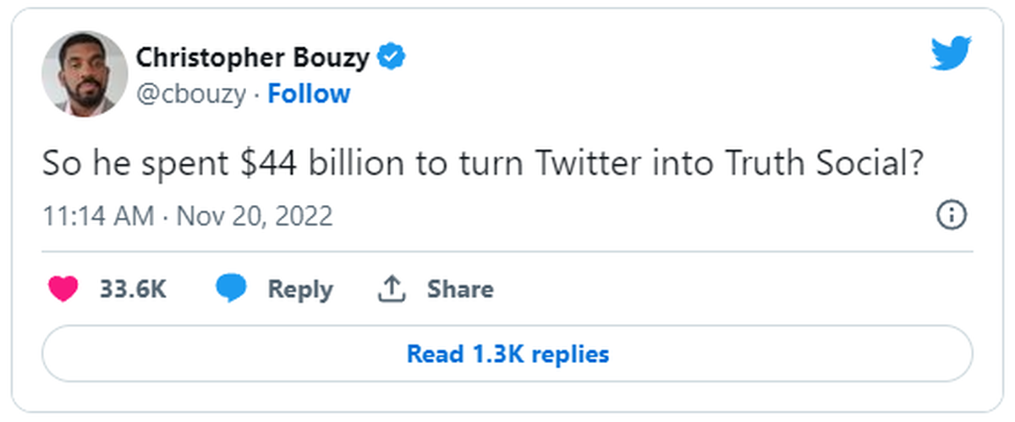Follow the @cbouzy account

(309, 94)
